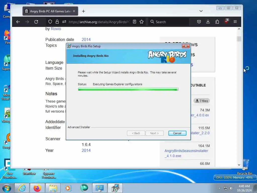Cancel the Angry Birds Rio installation
The image size is (257, 193).
(x=177, y=133)
